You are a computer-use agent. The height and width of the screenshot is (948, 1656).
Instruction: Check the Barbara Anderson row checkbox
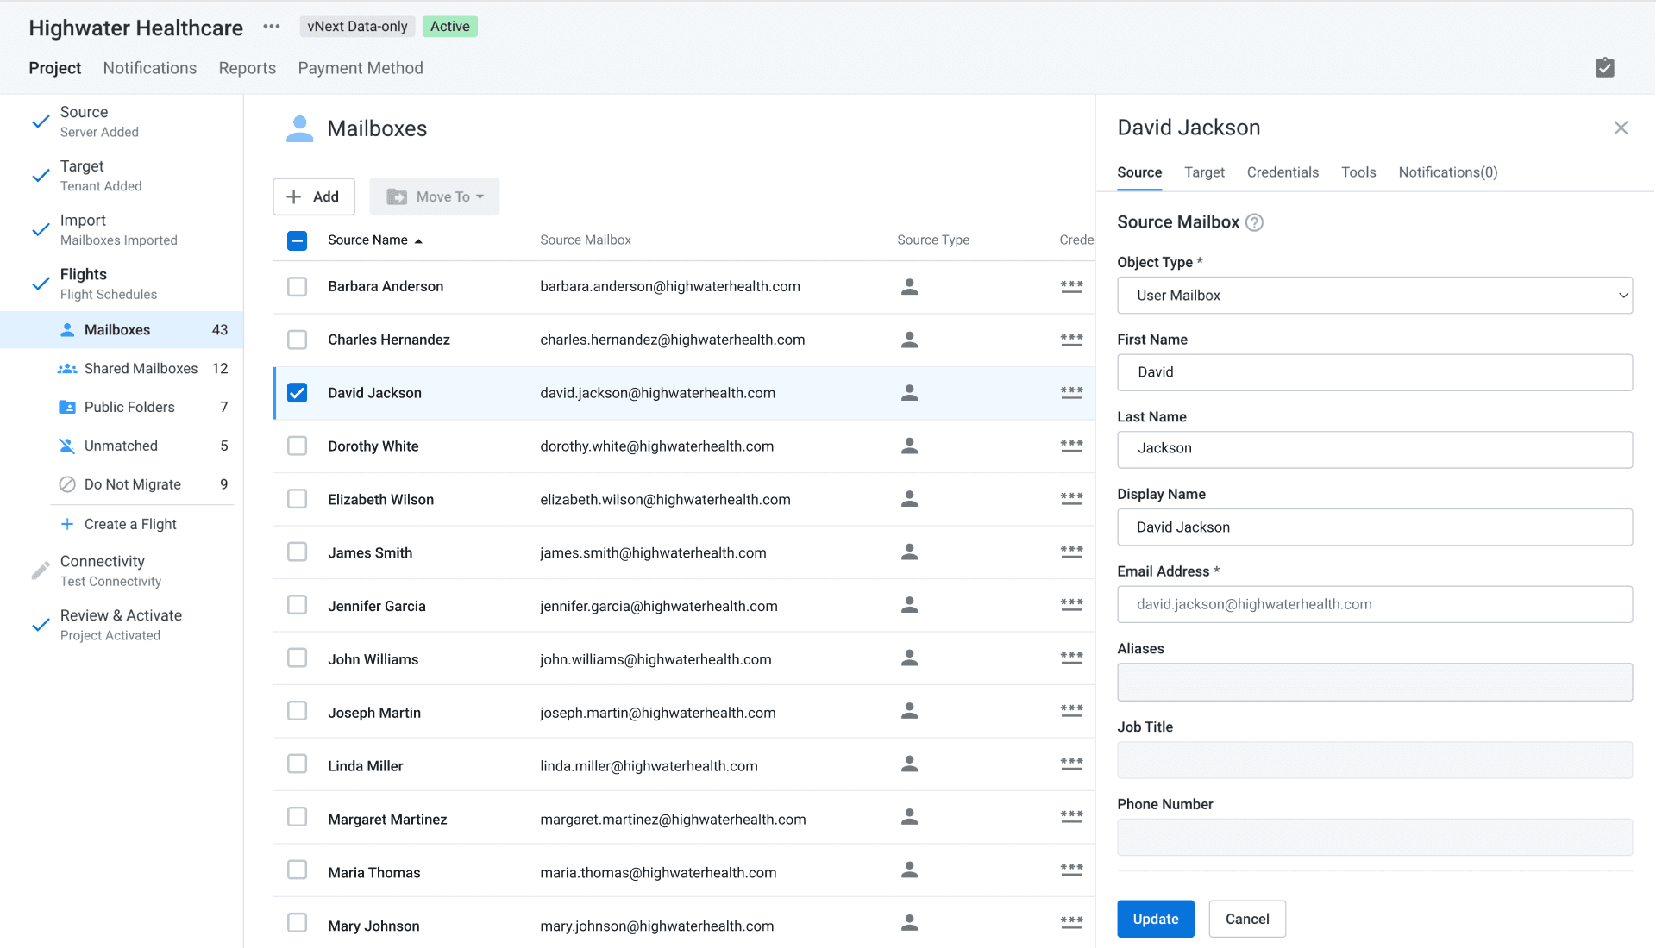click(x=297, y=286)
